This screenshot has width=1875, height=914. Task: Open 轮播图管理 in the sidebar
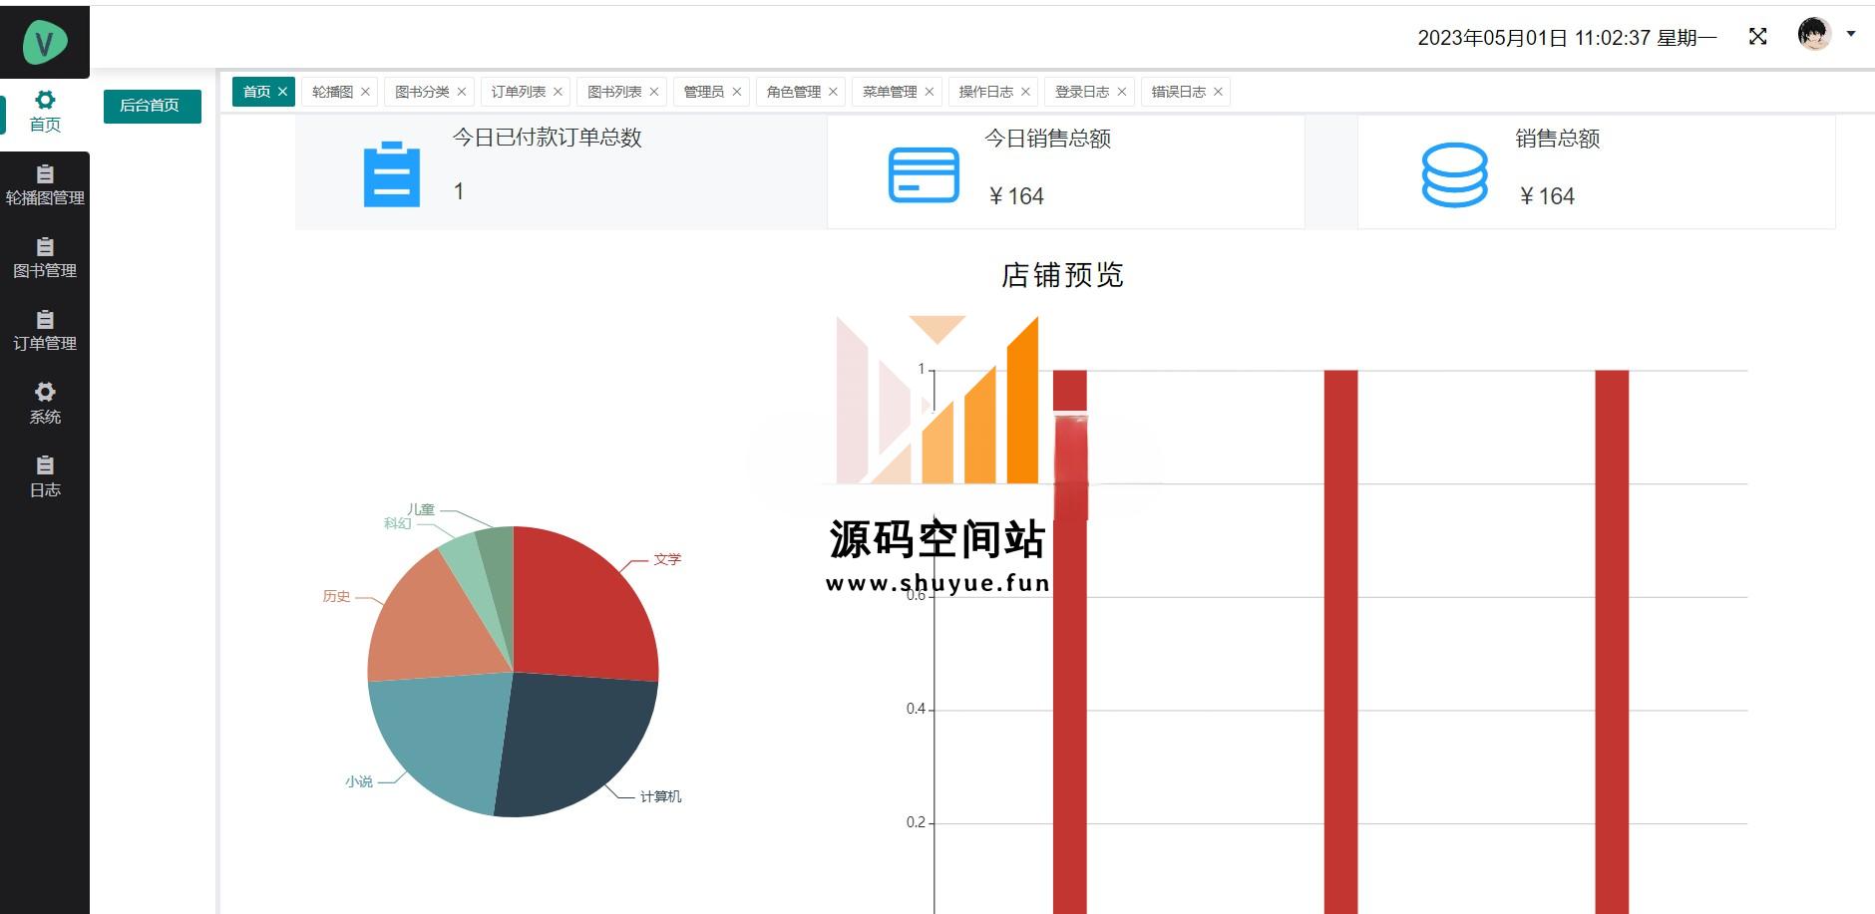pyautogui.click(x=45, y=186)
